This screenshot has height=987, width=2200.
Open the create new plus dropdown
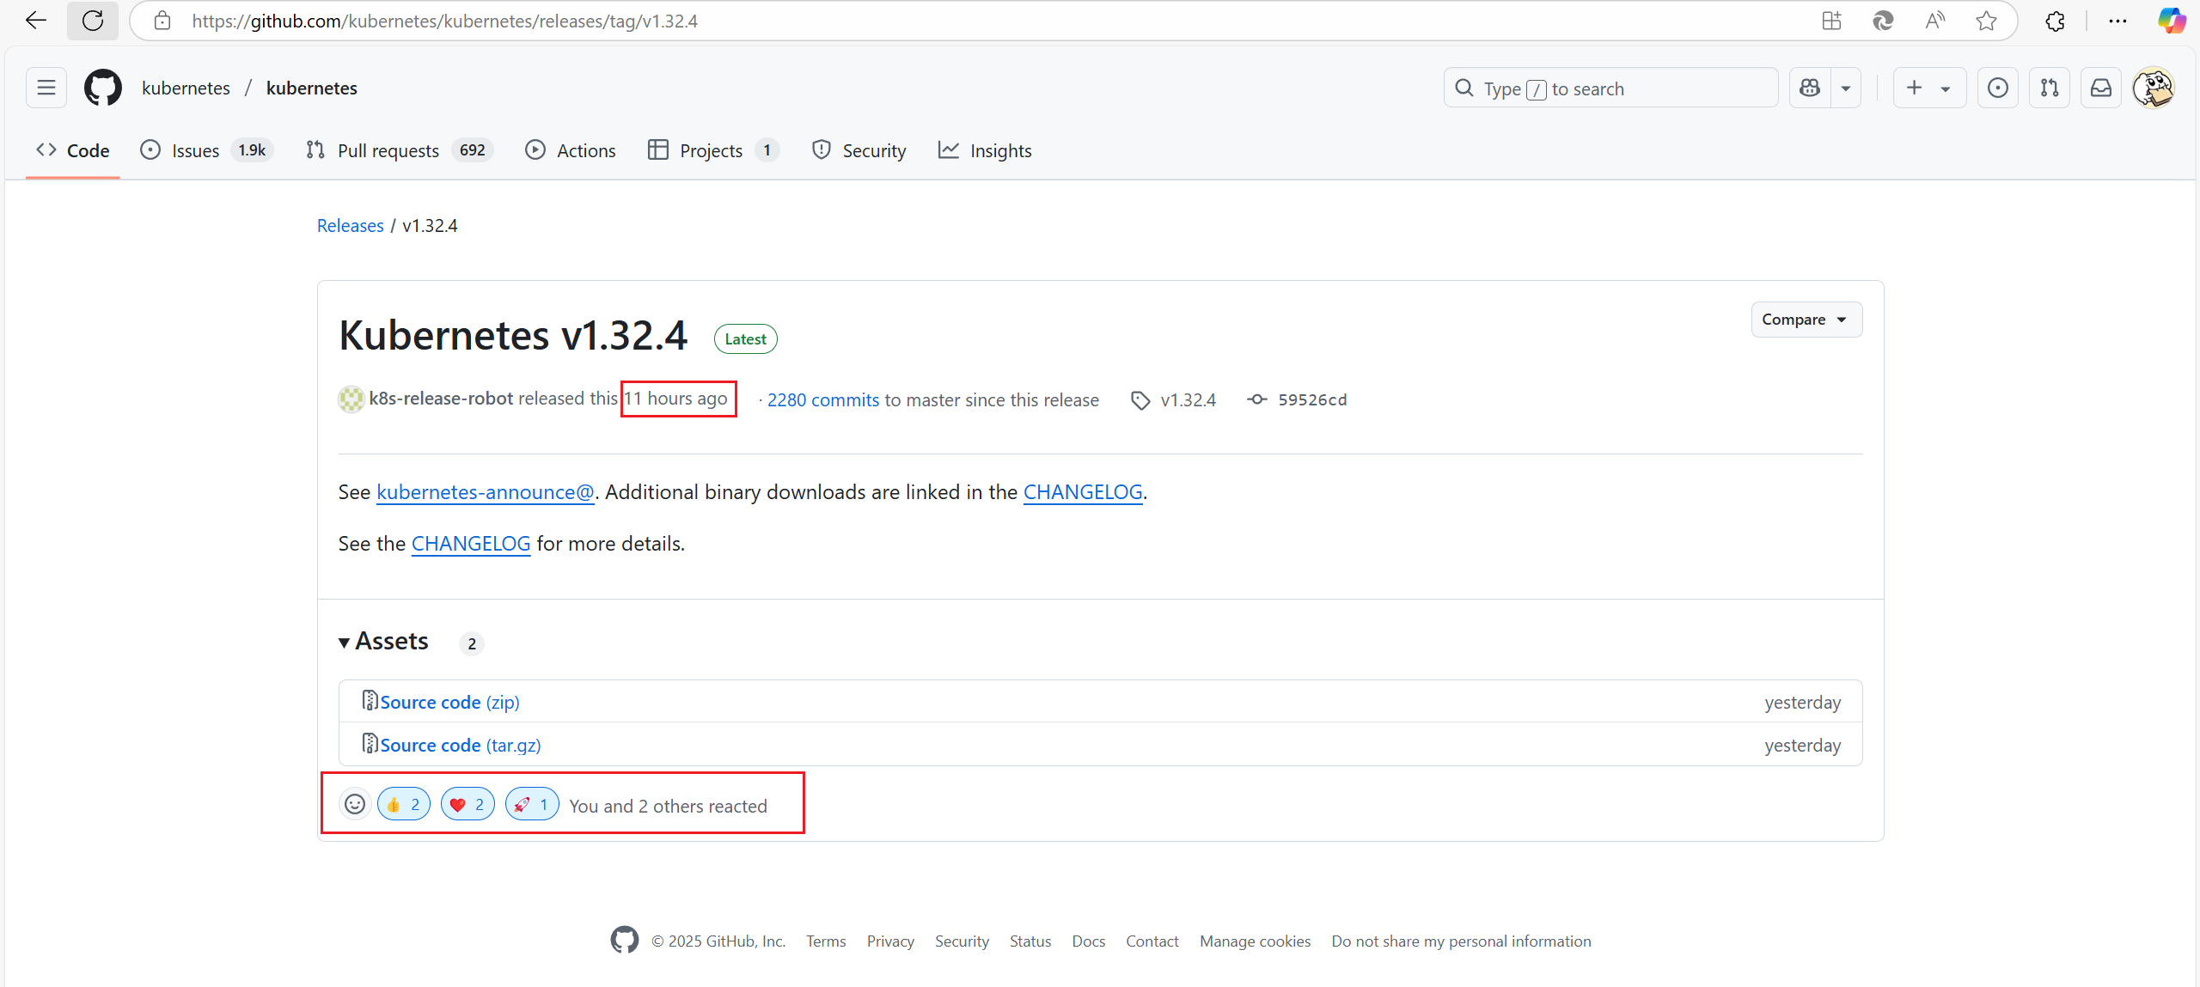coord(1928,88)
